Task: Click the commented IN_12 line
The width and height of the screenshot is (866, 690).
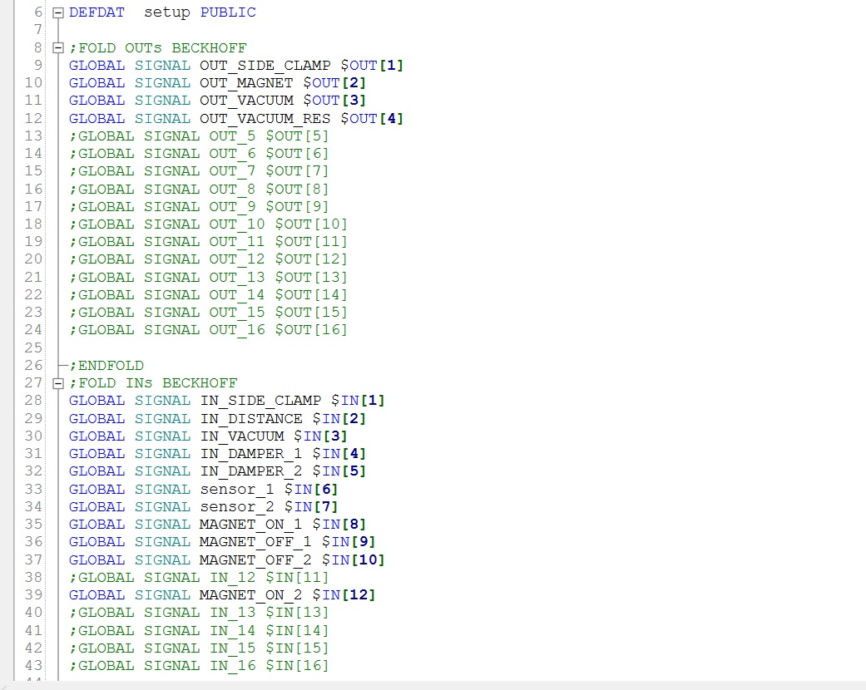Action: (x=199, y=578)
